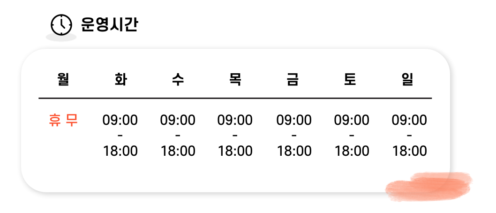Click the clock icon beside 운영시간
This screenshot has width=496, height=213.
(x=61, y=25)
